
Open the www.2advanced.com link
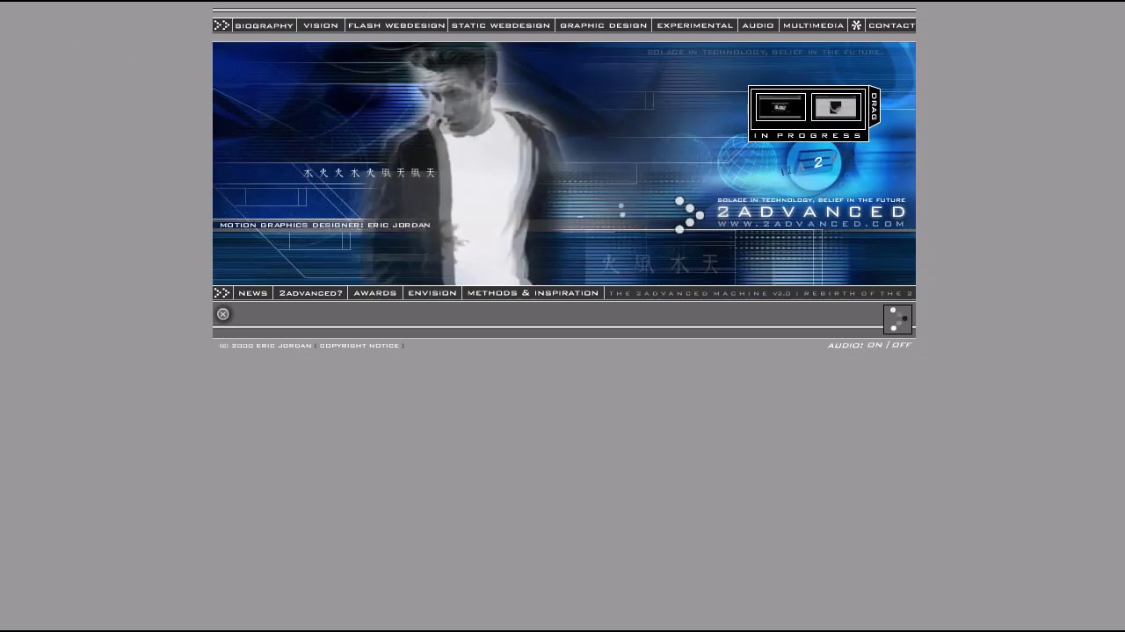(811, 225)
